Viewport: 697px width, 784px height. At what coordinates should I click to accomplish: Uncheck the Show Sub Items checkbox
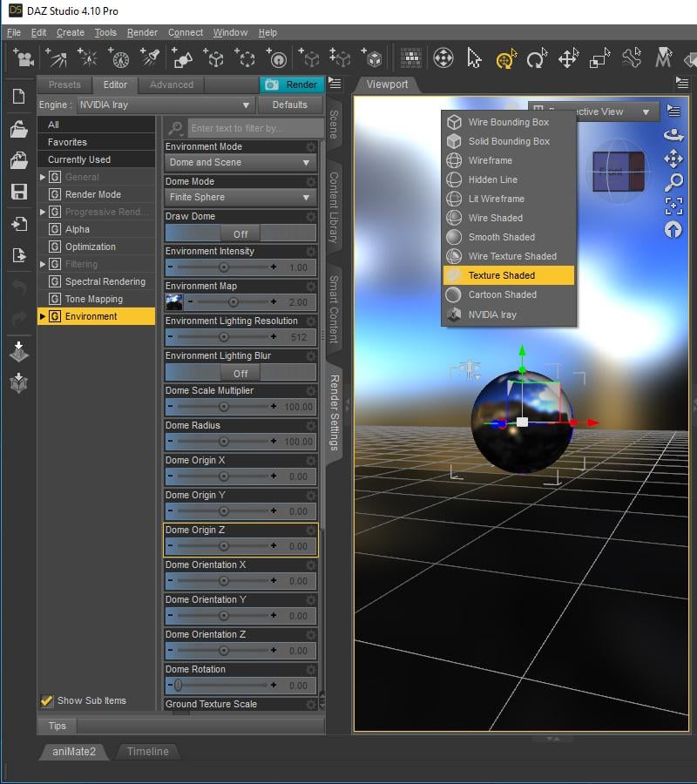46,700
